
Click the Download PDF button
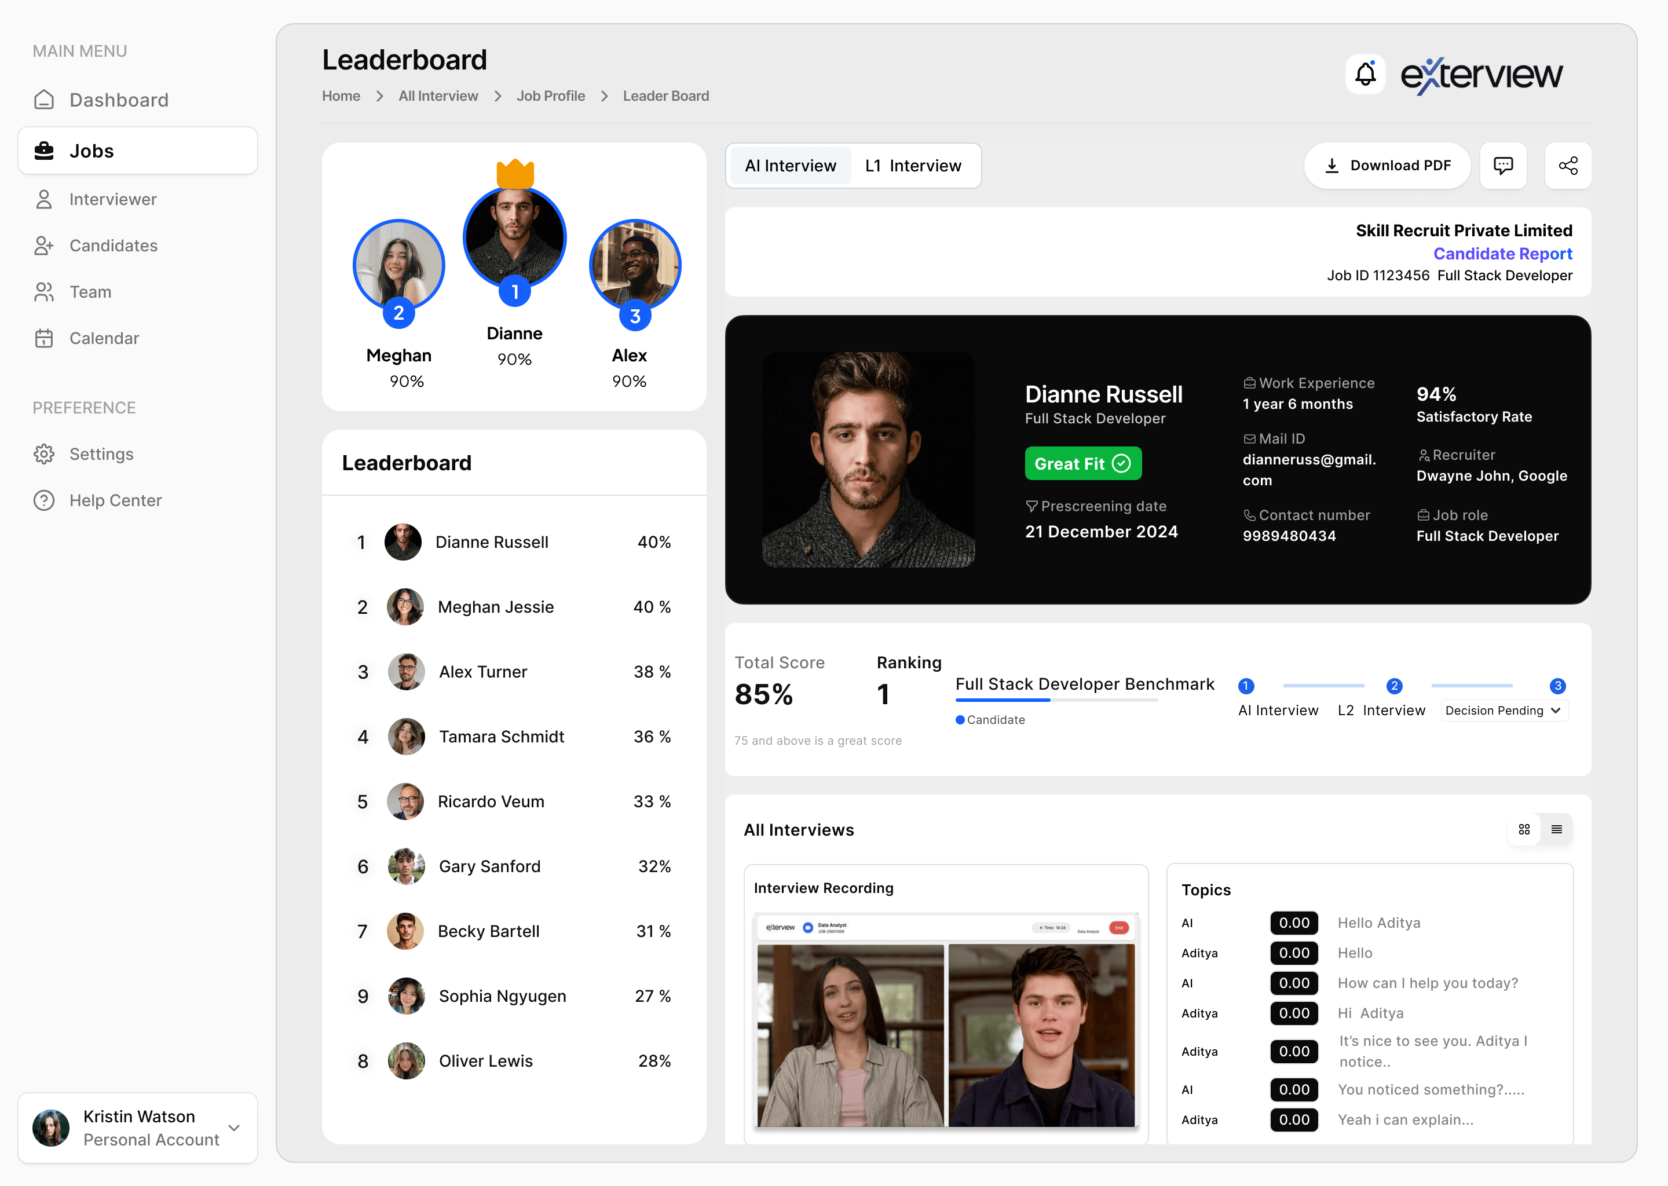pos(1388,166)
